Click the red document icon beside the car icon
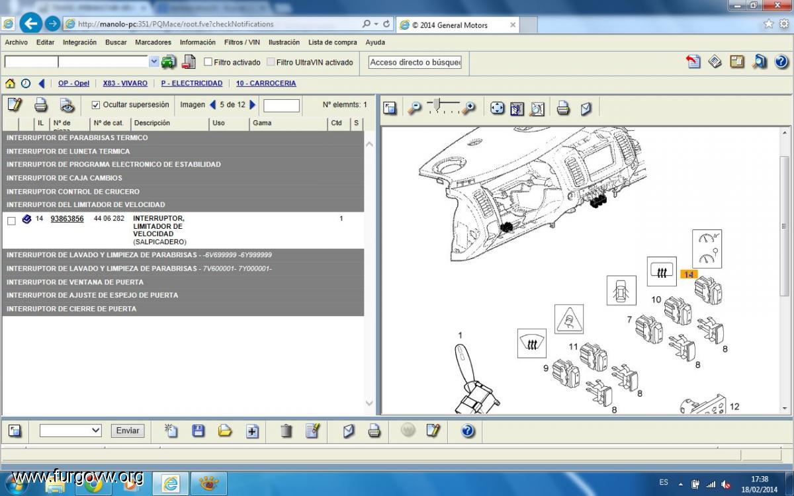Viewport: 794px width, 496px height. click(x=189, y=62)
